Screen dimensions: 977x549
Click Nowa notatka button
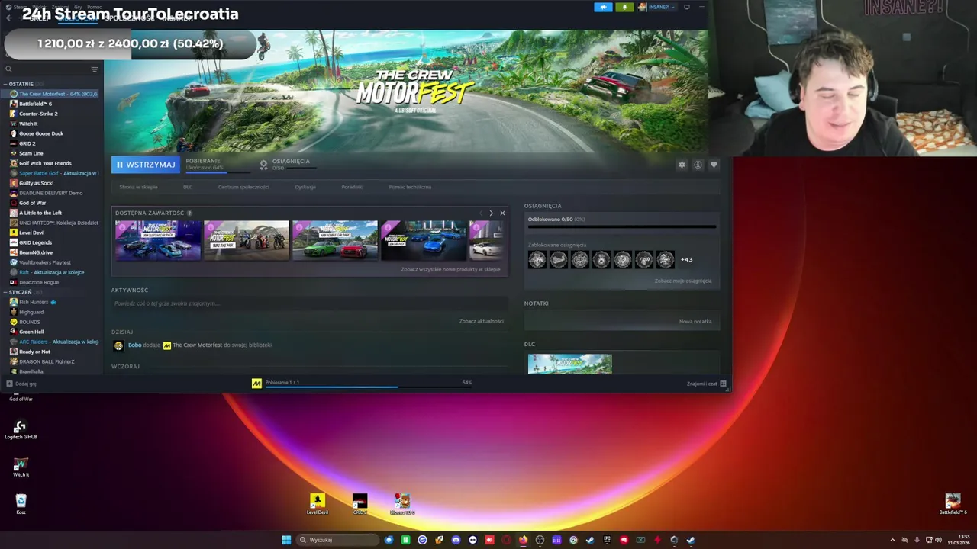pos(695,321)
